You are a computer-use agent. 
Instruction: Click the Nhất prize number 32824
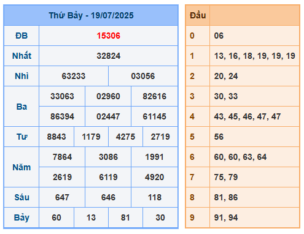coord(108,56)
